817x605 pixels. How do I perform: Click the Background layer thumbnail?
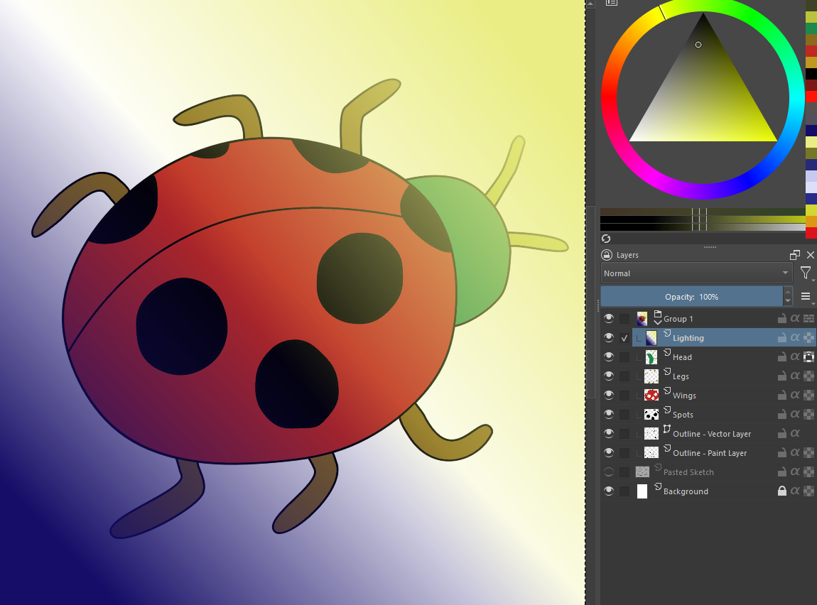[642, 491]
